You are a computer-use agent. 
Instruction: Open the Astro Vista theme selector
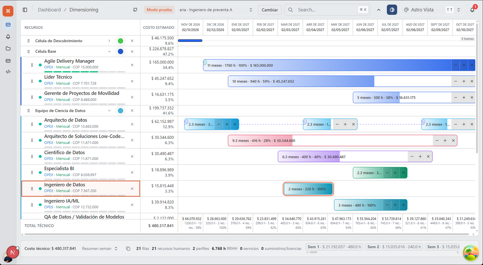tap(432, 10)
